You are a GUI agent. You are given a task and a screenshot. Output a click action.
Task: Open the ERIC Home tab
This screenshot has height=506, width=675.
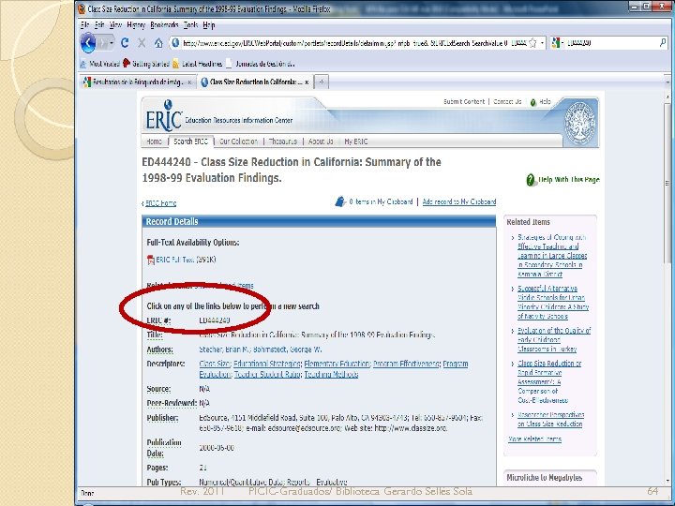(x=154, y=141)
